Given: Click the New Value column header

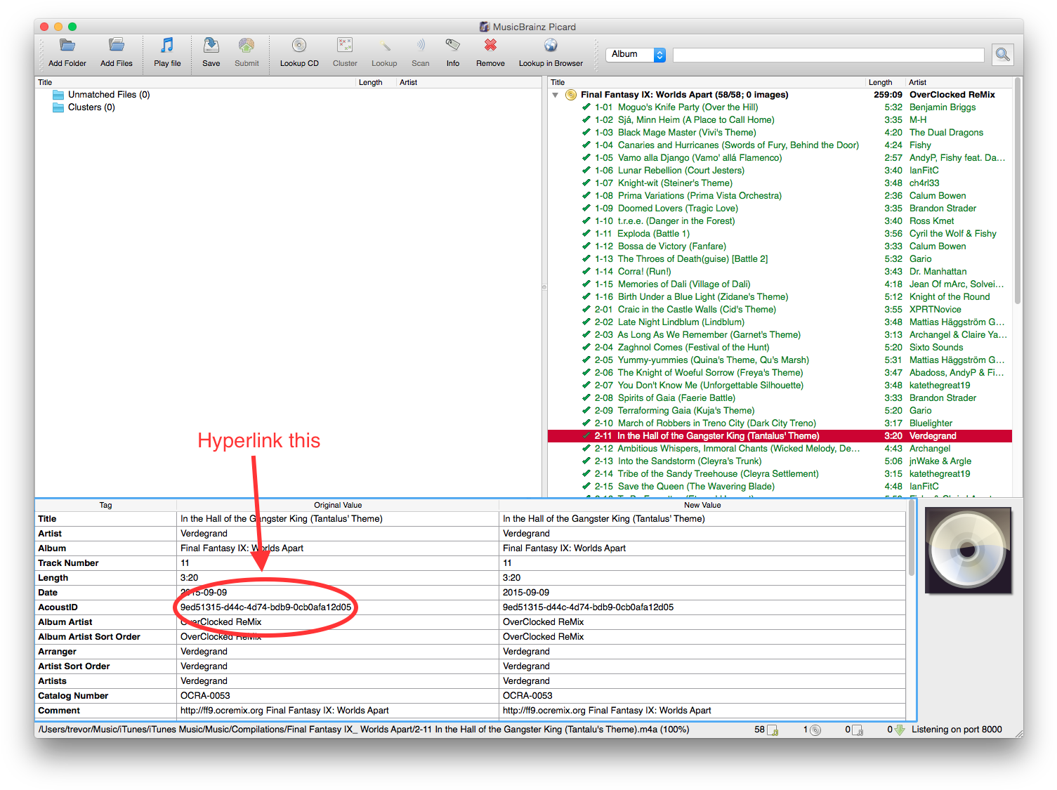Looking at the screenshot, I should (x=702, y=505).
